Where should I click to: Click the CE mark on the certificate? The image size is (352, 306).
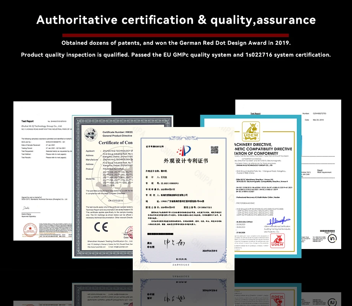(x=101, y=227)
